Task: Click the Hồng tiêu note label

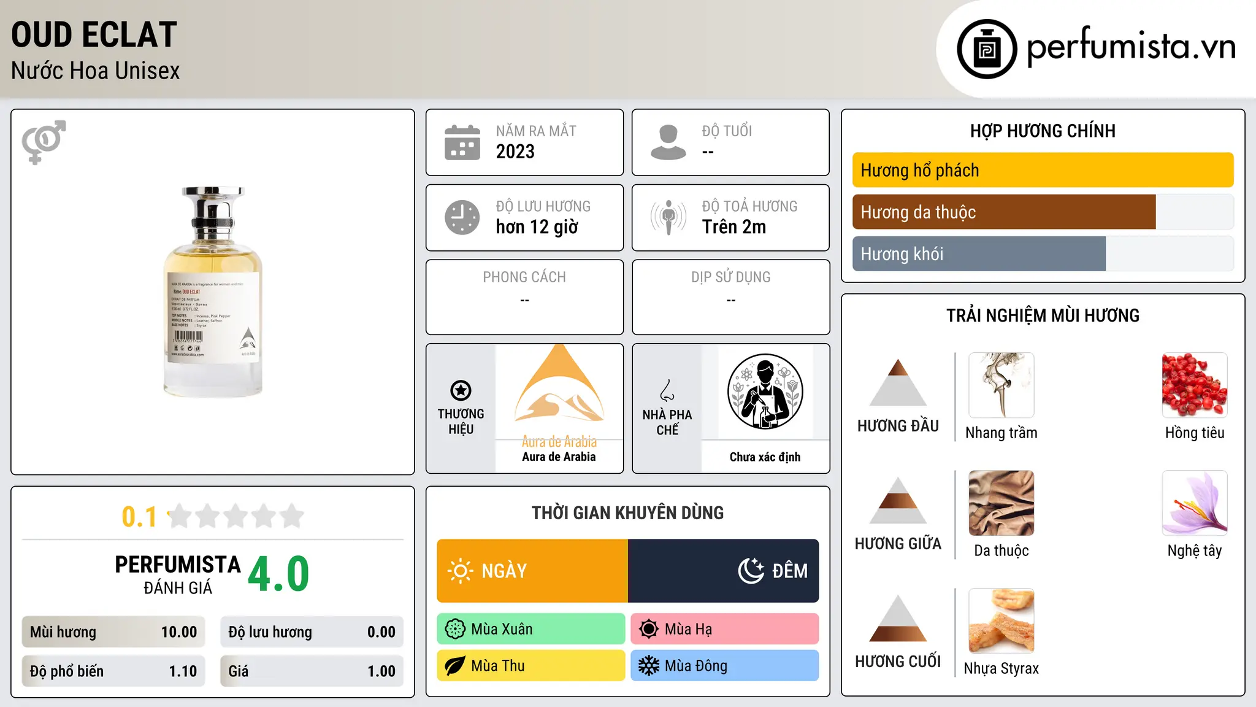Action: click(1195, 433)
